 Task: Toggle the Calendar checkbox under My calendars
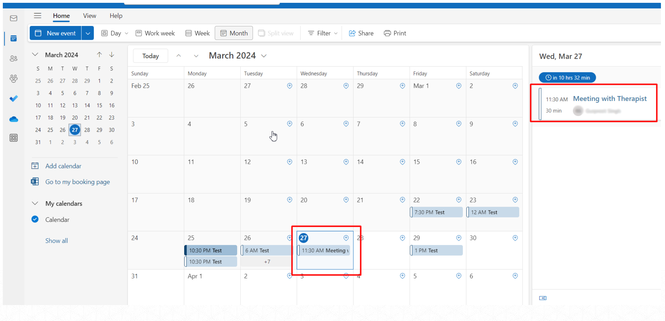[x=35, y=219]
